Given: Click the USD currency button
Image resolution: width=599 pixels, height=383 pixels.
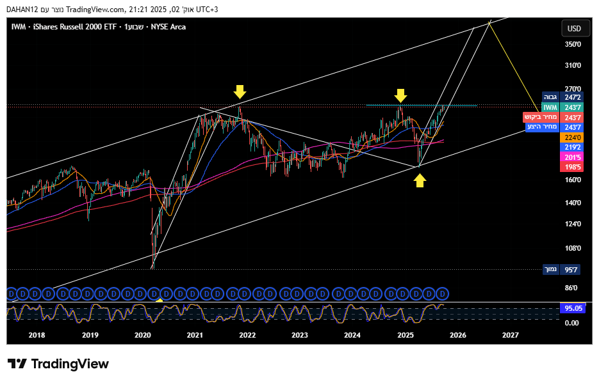Looking at the screenshot, I should [574, 29].
